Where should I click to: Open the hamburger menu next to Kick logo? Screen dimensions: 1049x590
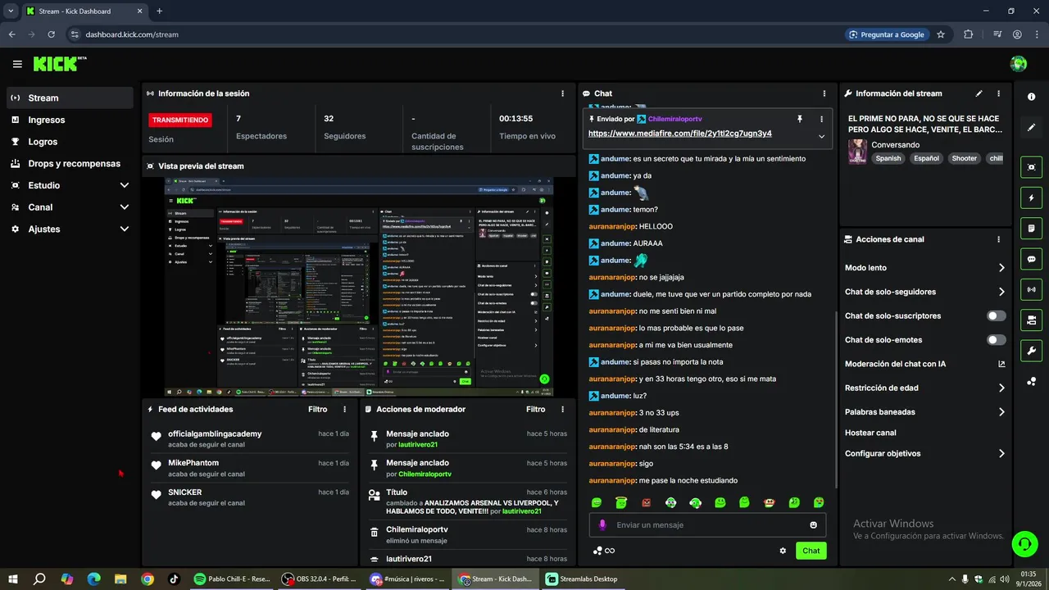[17, 64]
